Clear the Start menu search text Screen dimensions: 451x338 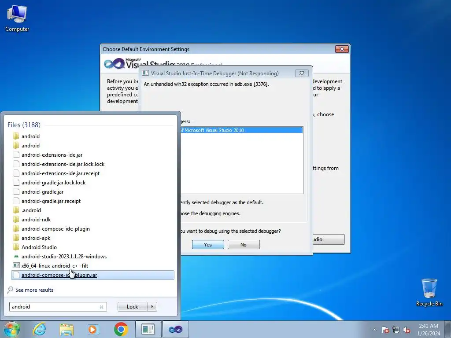click(101, 307)
